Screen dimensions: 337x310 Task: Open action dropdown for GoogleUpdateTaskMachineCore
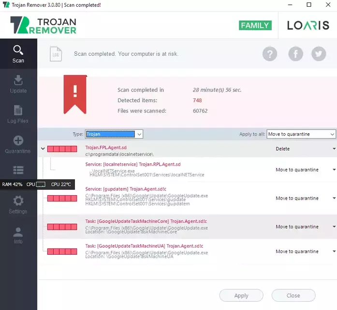tap(334, 227)
